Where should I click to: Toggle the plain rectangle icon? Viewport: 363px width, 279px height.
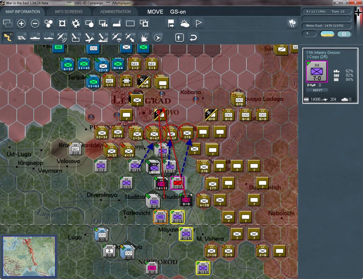pyautogui.click(x=130, y=23)
